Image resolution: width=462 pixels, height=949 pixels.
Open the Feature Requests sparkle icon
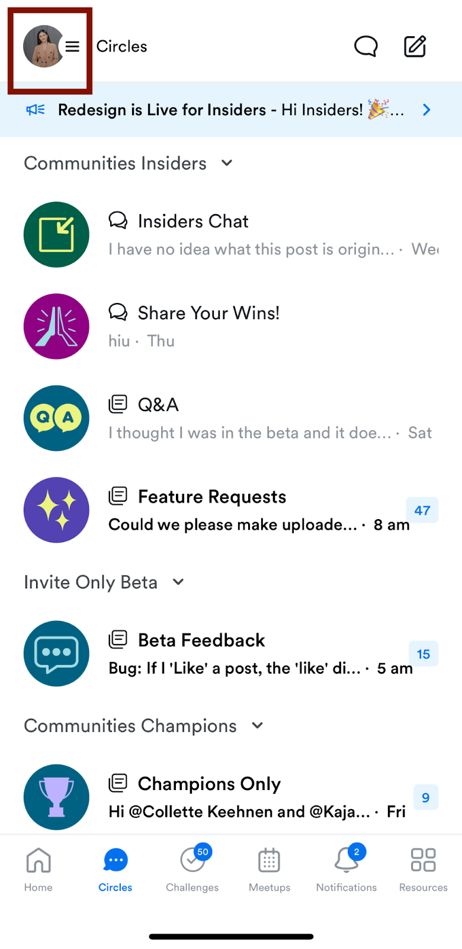[56, 510]
